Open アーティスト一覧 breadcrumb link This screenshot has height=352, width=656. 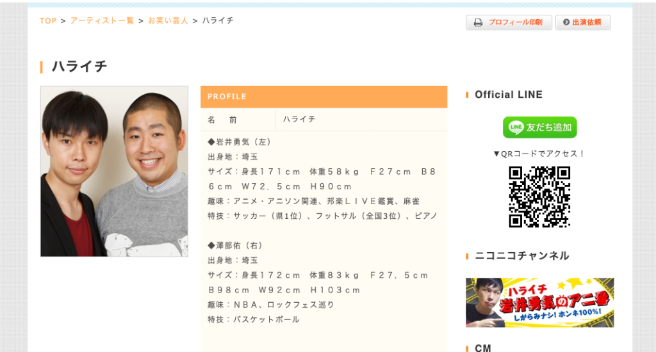pos(102,21)
